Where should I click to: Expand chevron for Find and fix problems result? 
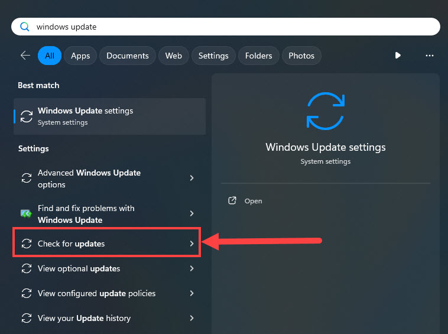click(x=191, y=213)
